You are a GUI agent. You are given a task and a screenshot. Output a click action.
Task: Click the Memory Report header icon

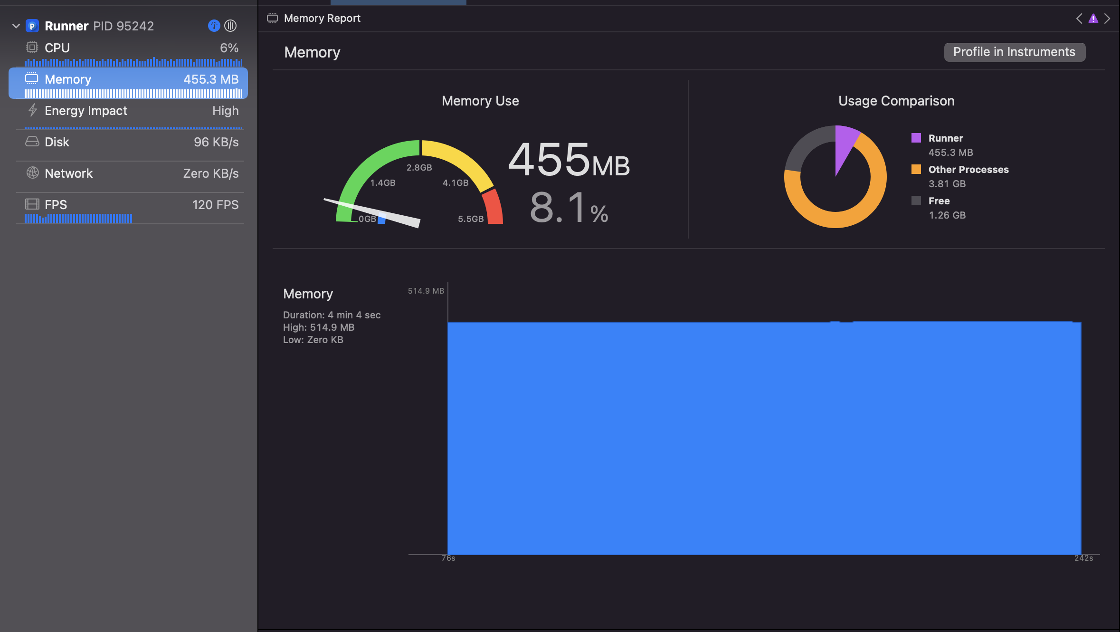[x=272, y=18]
